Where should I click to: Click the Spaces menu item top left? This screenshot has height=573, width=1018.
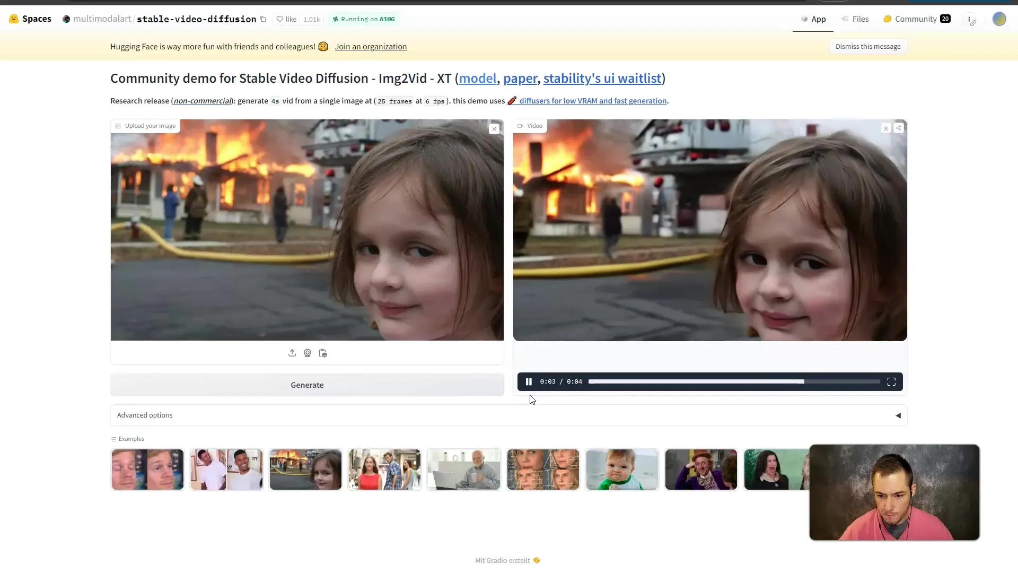pos(31,18)
